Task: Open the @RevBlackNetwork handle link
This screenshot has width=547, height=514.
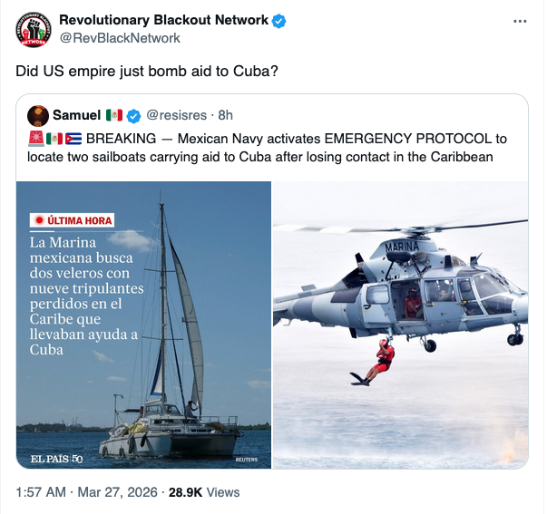Action: click(x=120, y=38)
